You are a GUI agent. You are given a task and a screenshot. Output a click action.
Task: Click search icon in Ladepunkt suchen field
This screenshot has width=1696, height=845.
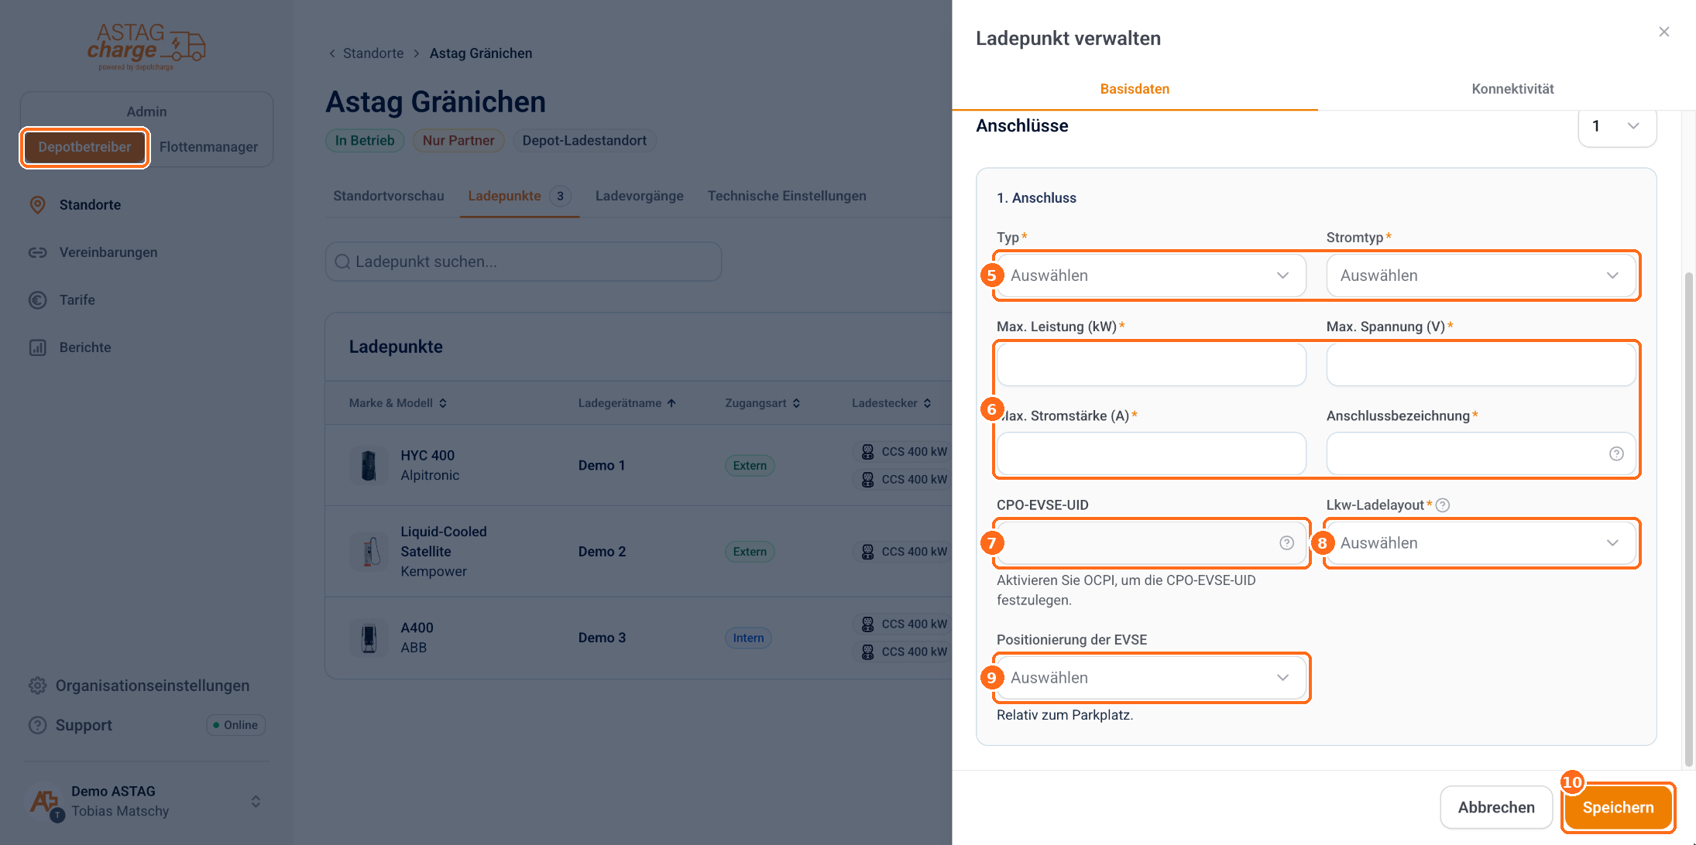coord(342,262)
